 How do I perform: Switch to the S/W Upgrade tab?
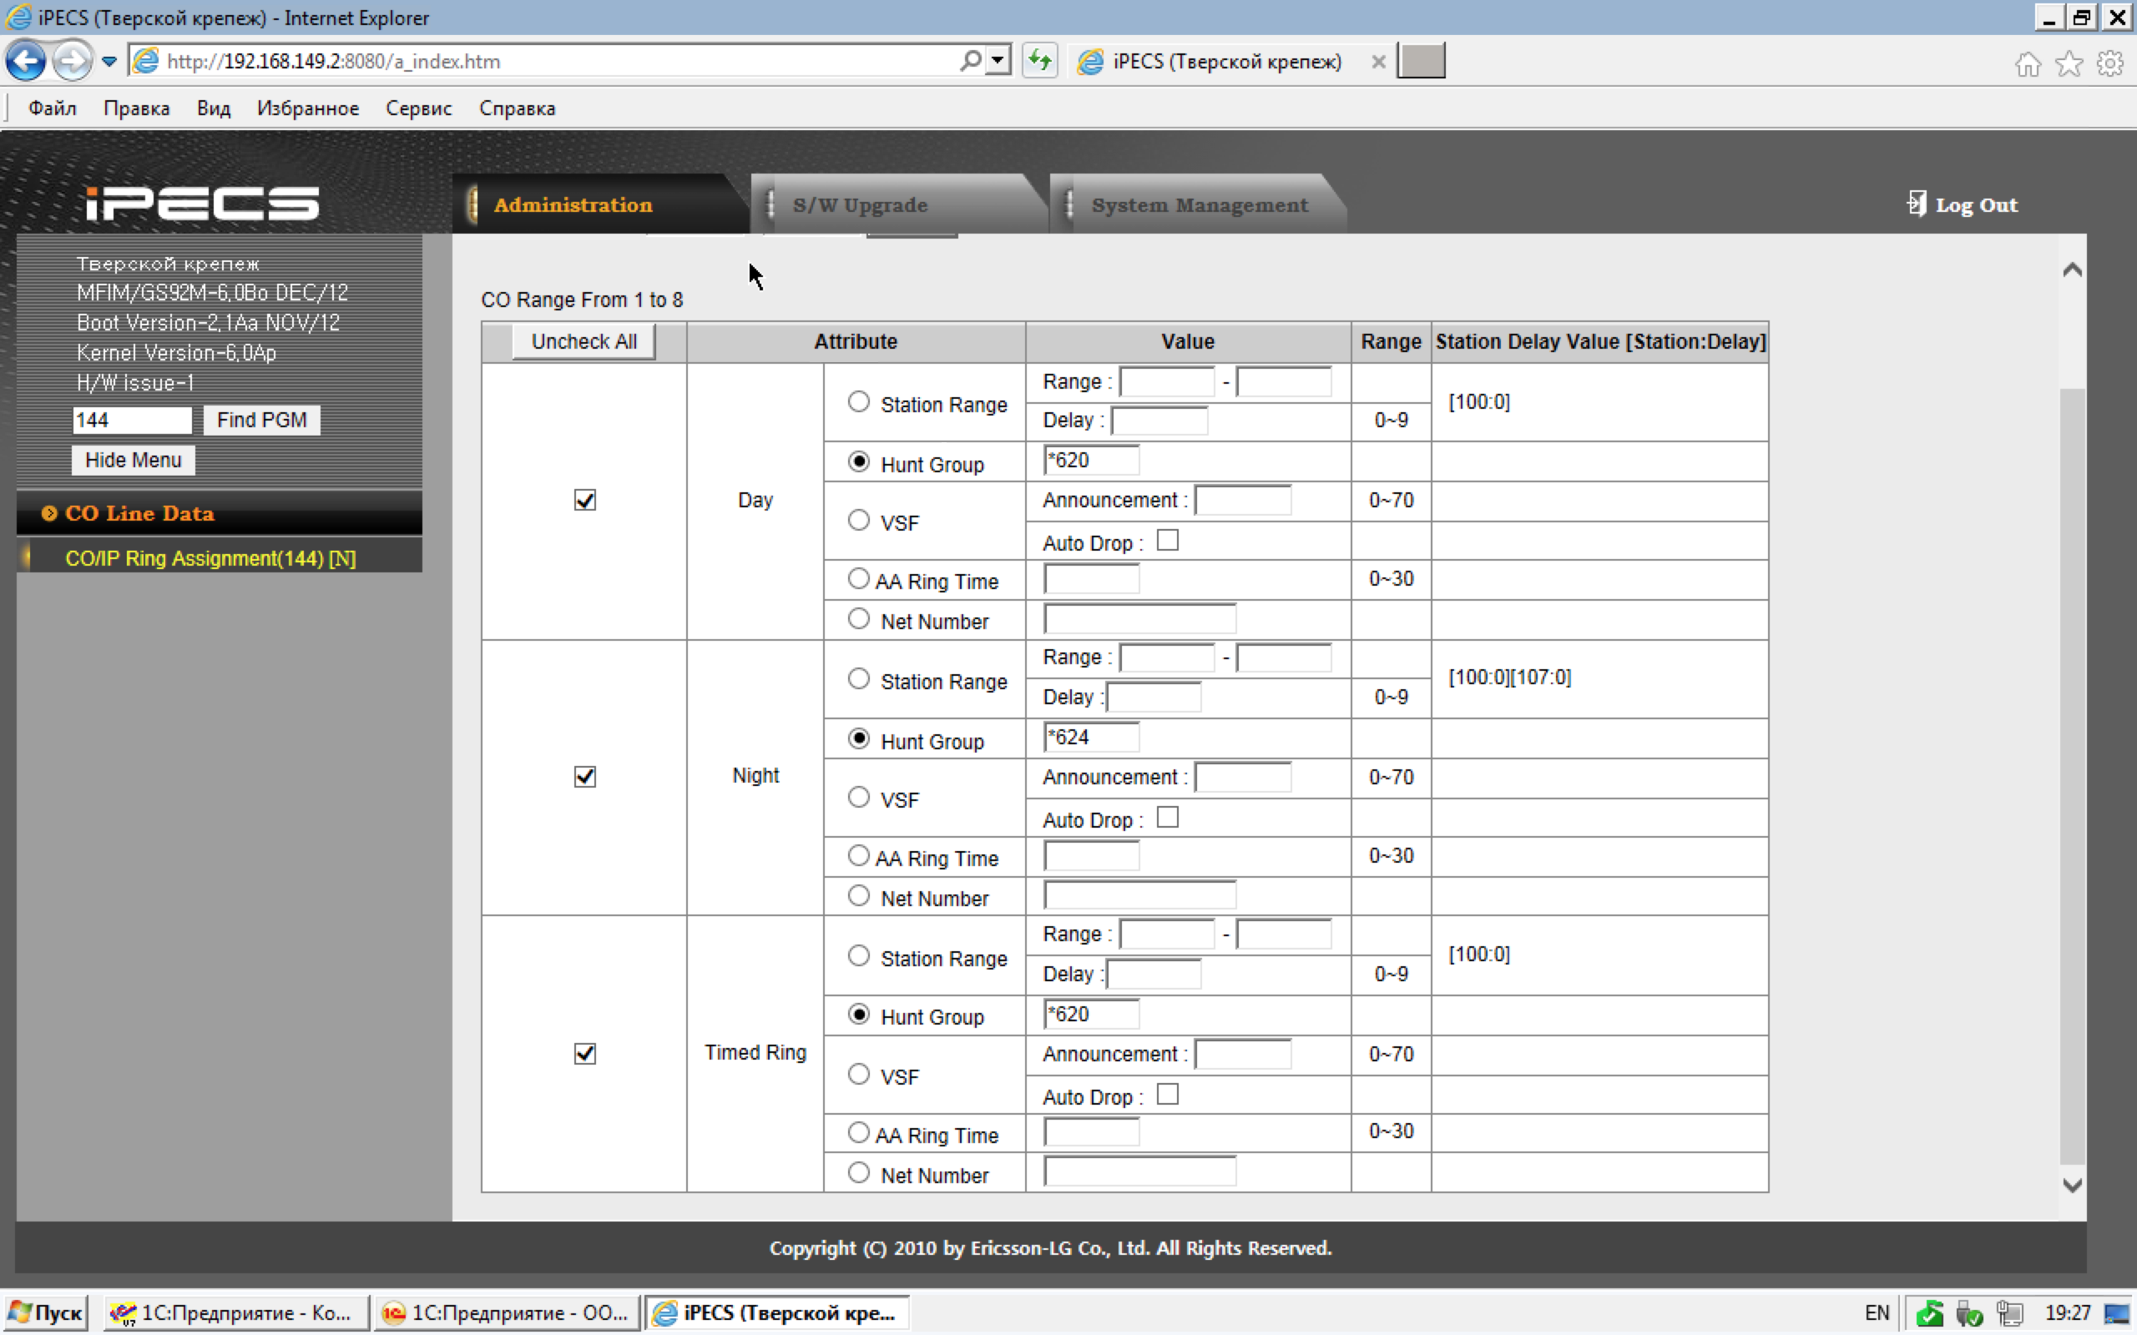pyautogui.click(x=859, y=205)
